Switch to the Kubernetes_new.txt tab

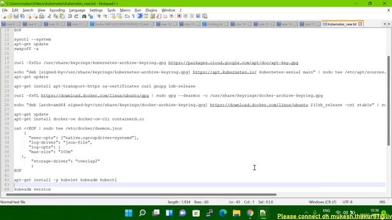pos(342,24)
